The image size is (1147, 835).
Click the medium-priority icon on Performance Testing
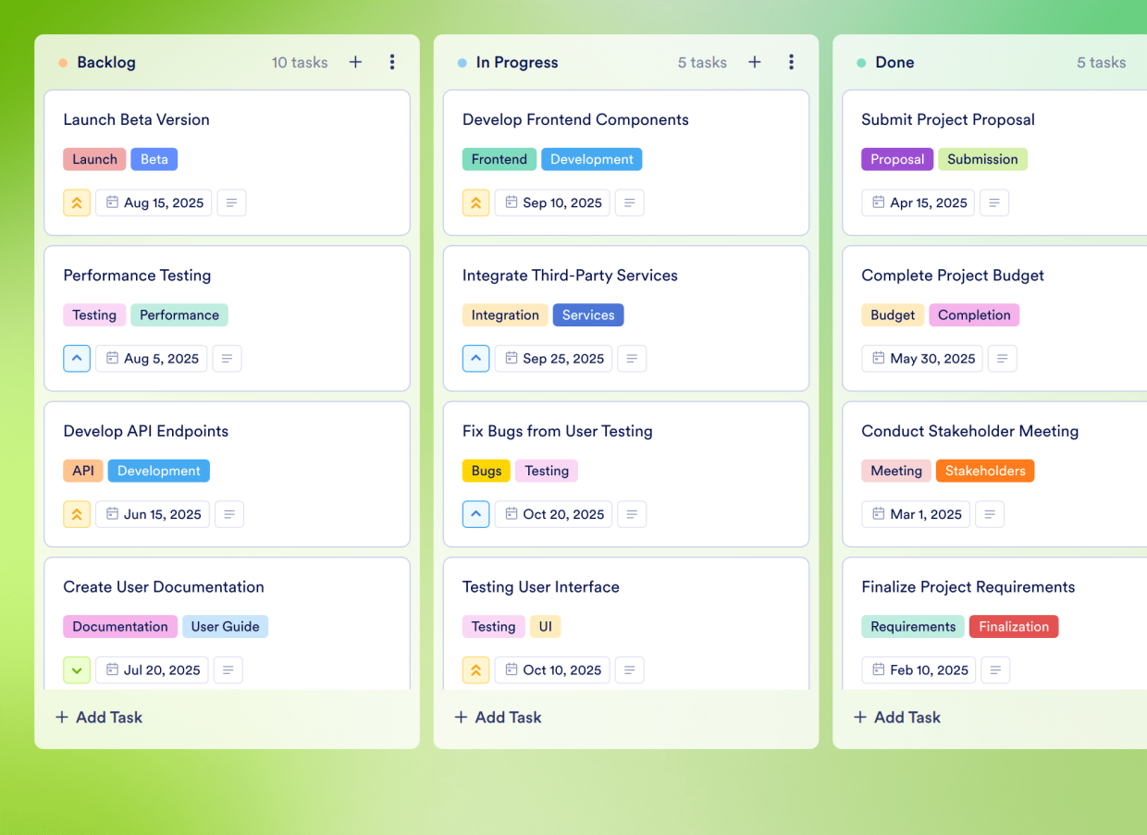click(x=77, y=358)
